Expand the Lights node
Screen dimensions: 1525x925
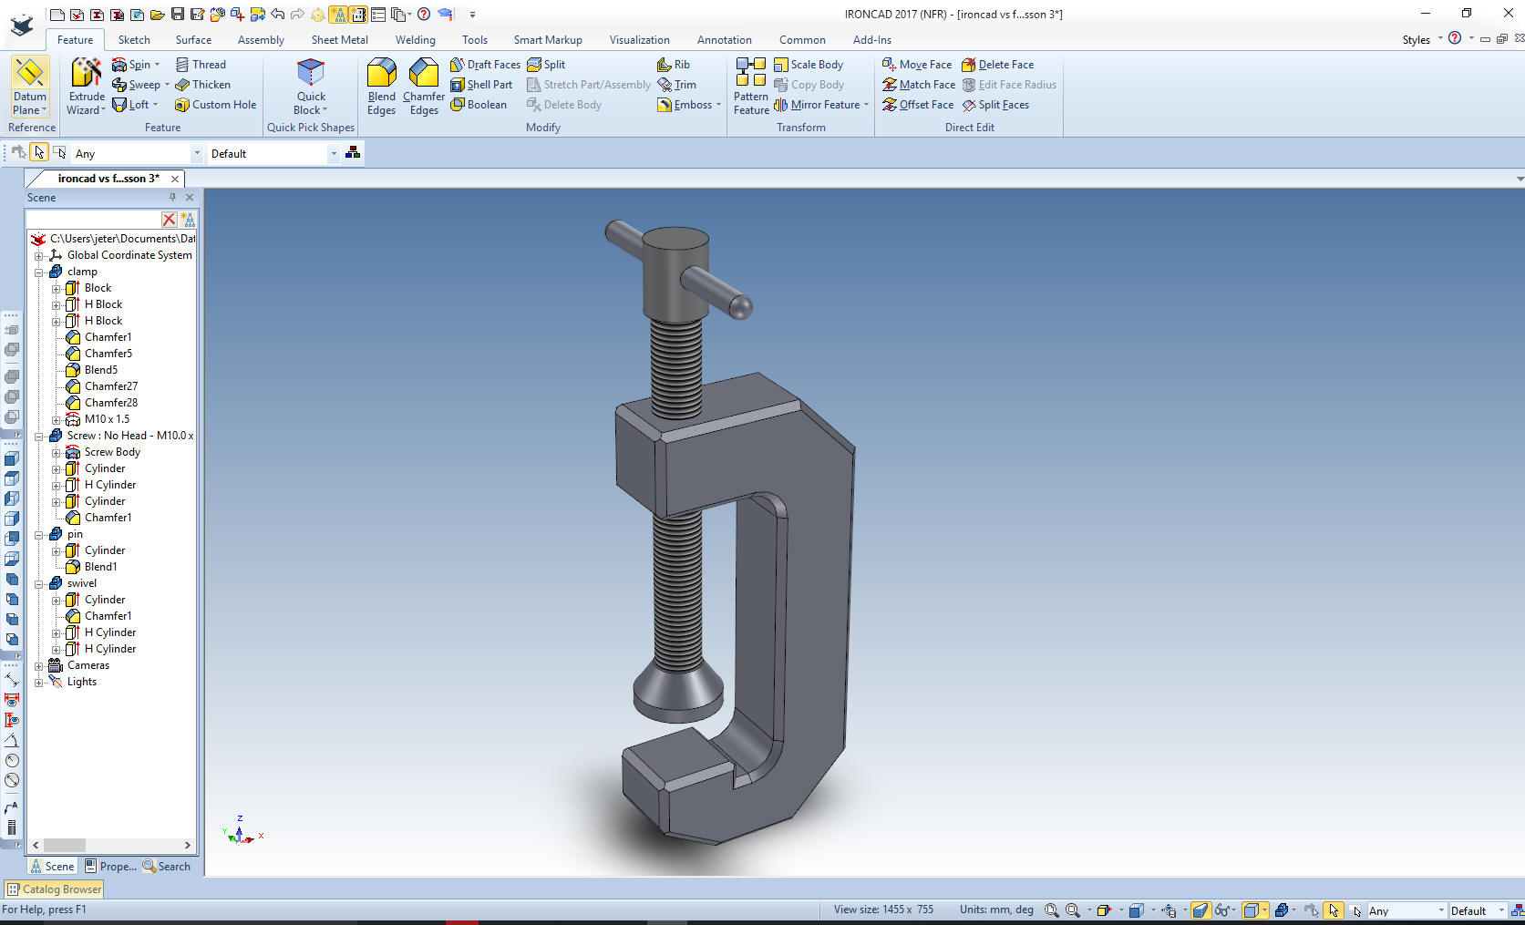pyautogui.click(x=39, y=682)
